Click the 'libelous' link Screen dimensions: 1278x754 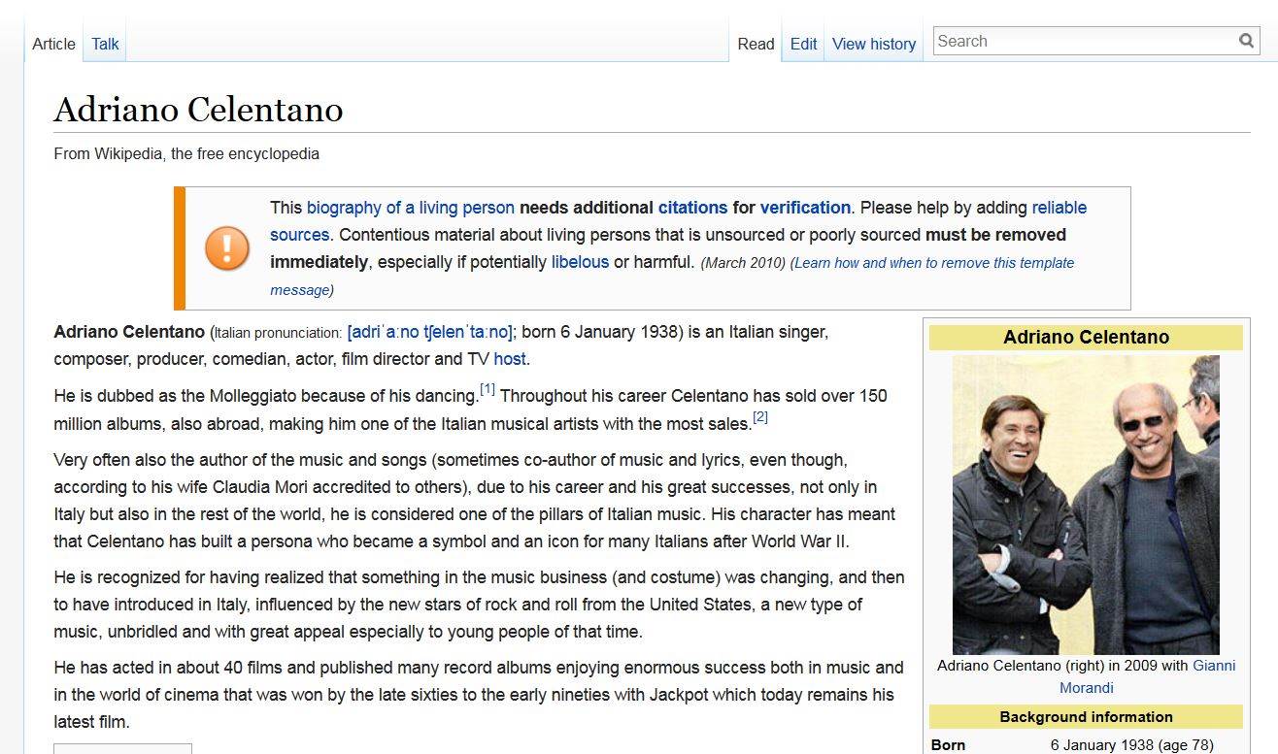(580, 262)
